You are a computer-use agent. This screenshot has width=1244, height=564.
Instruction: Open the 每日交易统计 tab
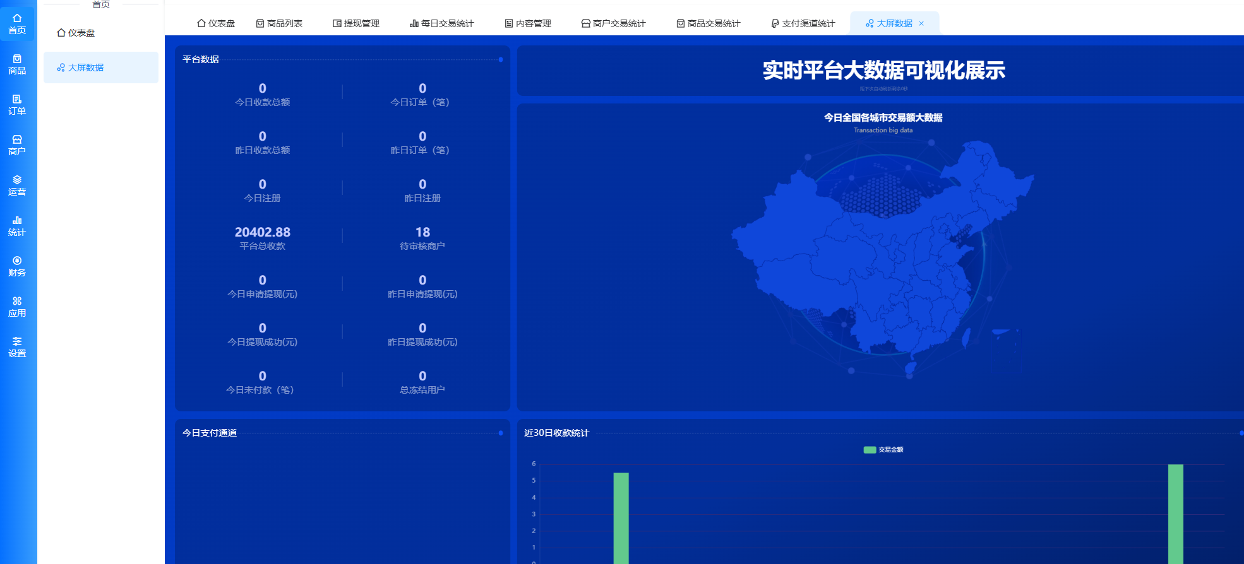click(x=442, y=23)
